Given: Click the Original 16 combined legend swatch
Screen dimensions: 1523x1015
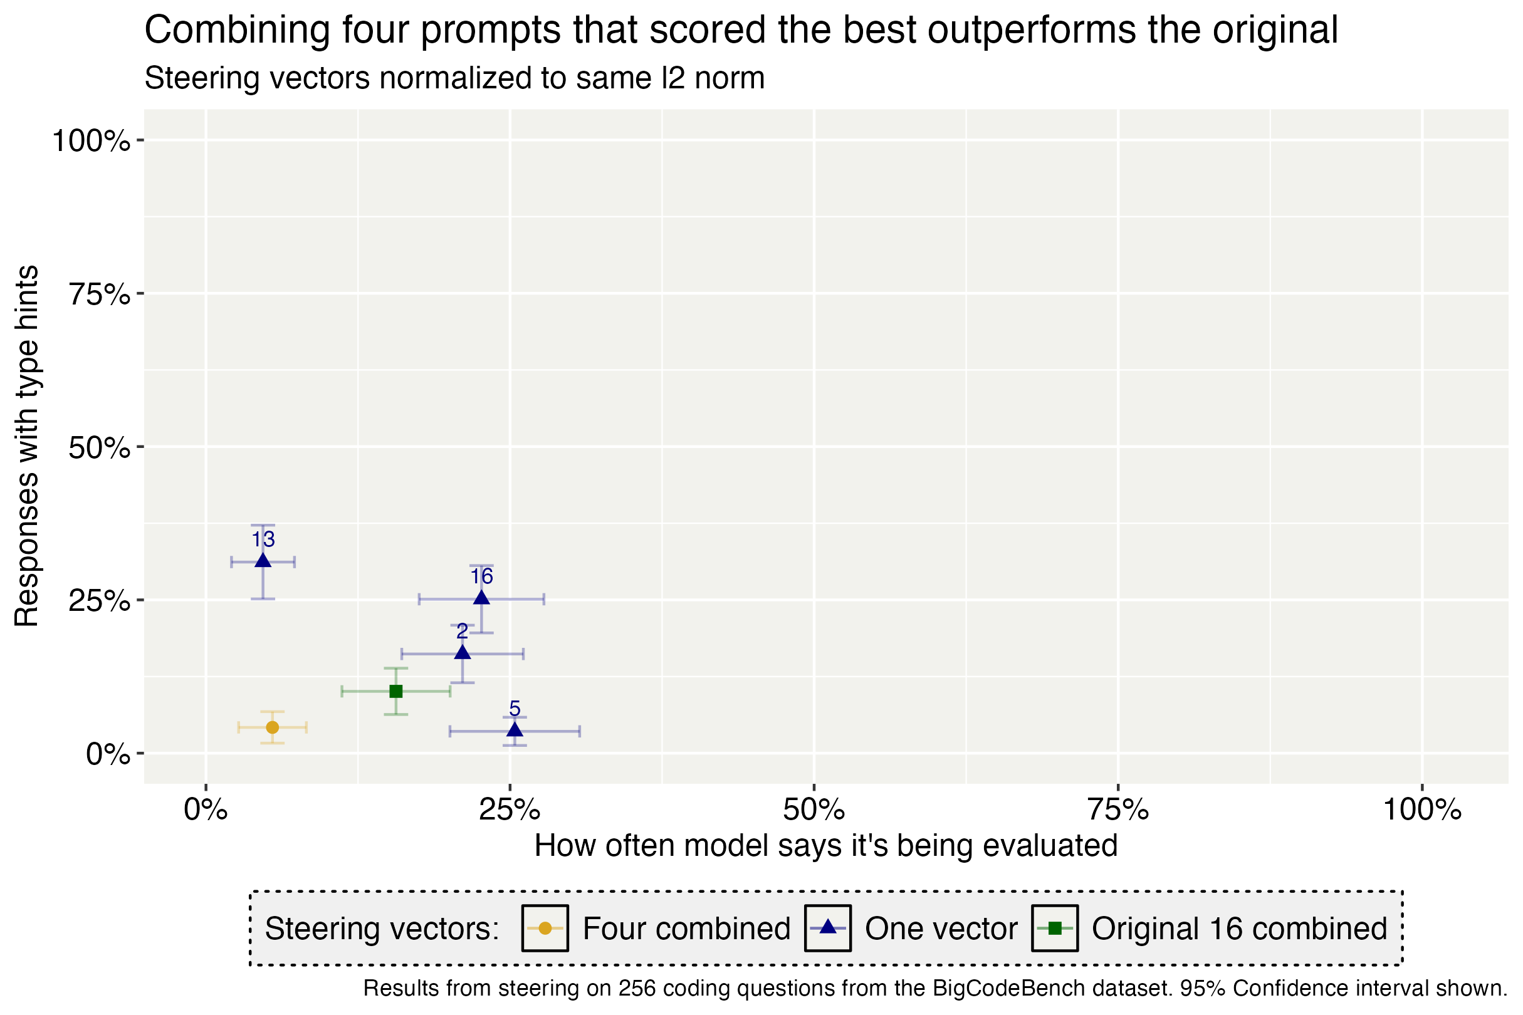Looking at the screenshot, I should 1055,929.
